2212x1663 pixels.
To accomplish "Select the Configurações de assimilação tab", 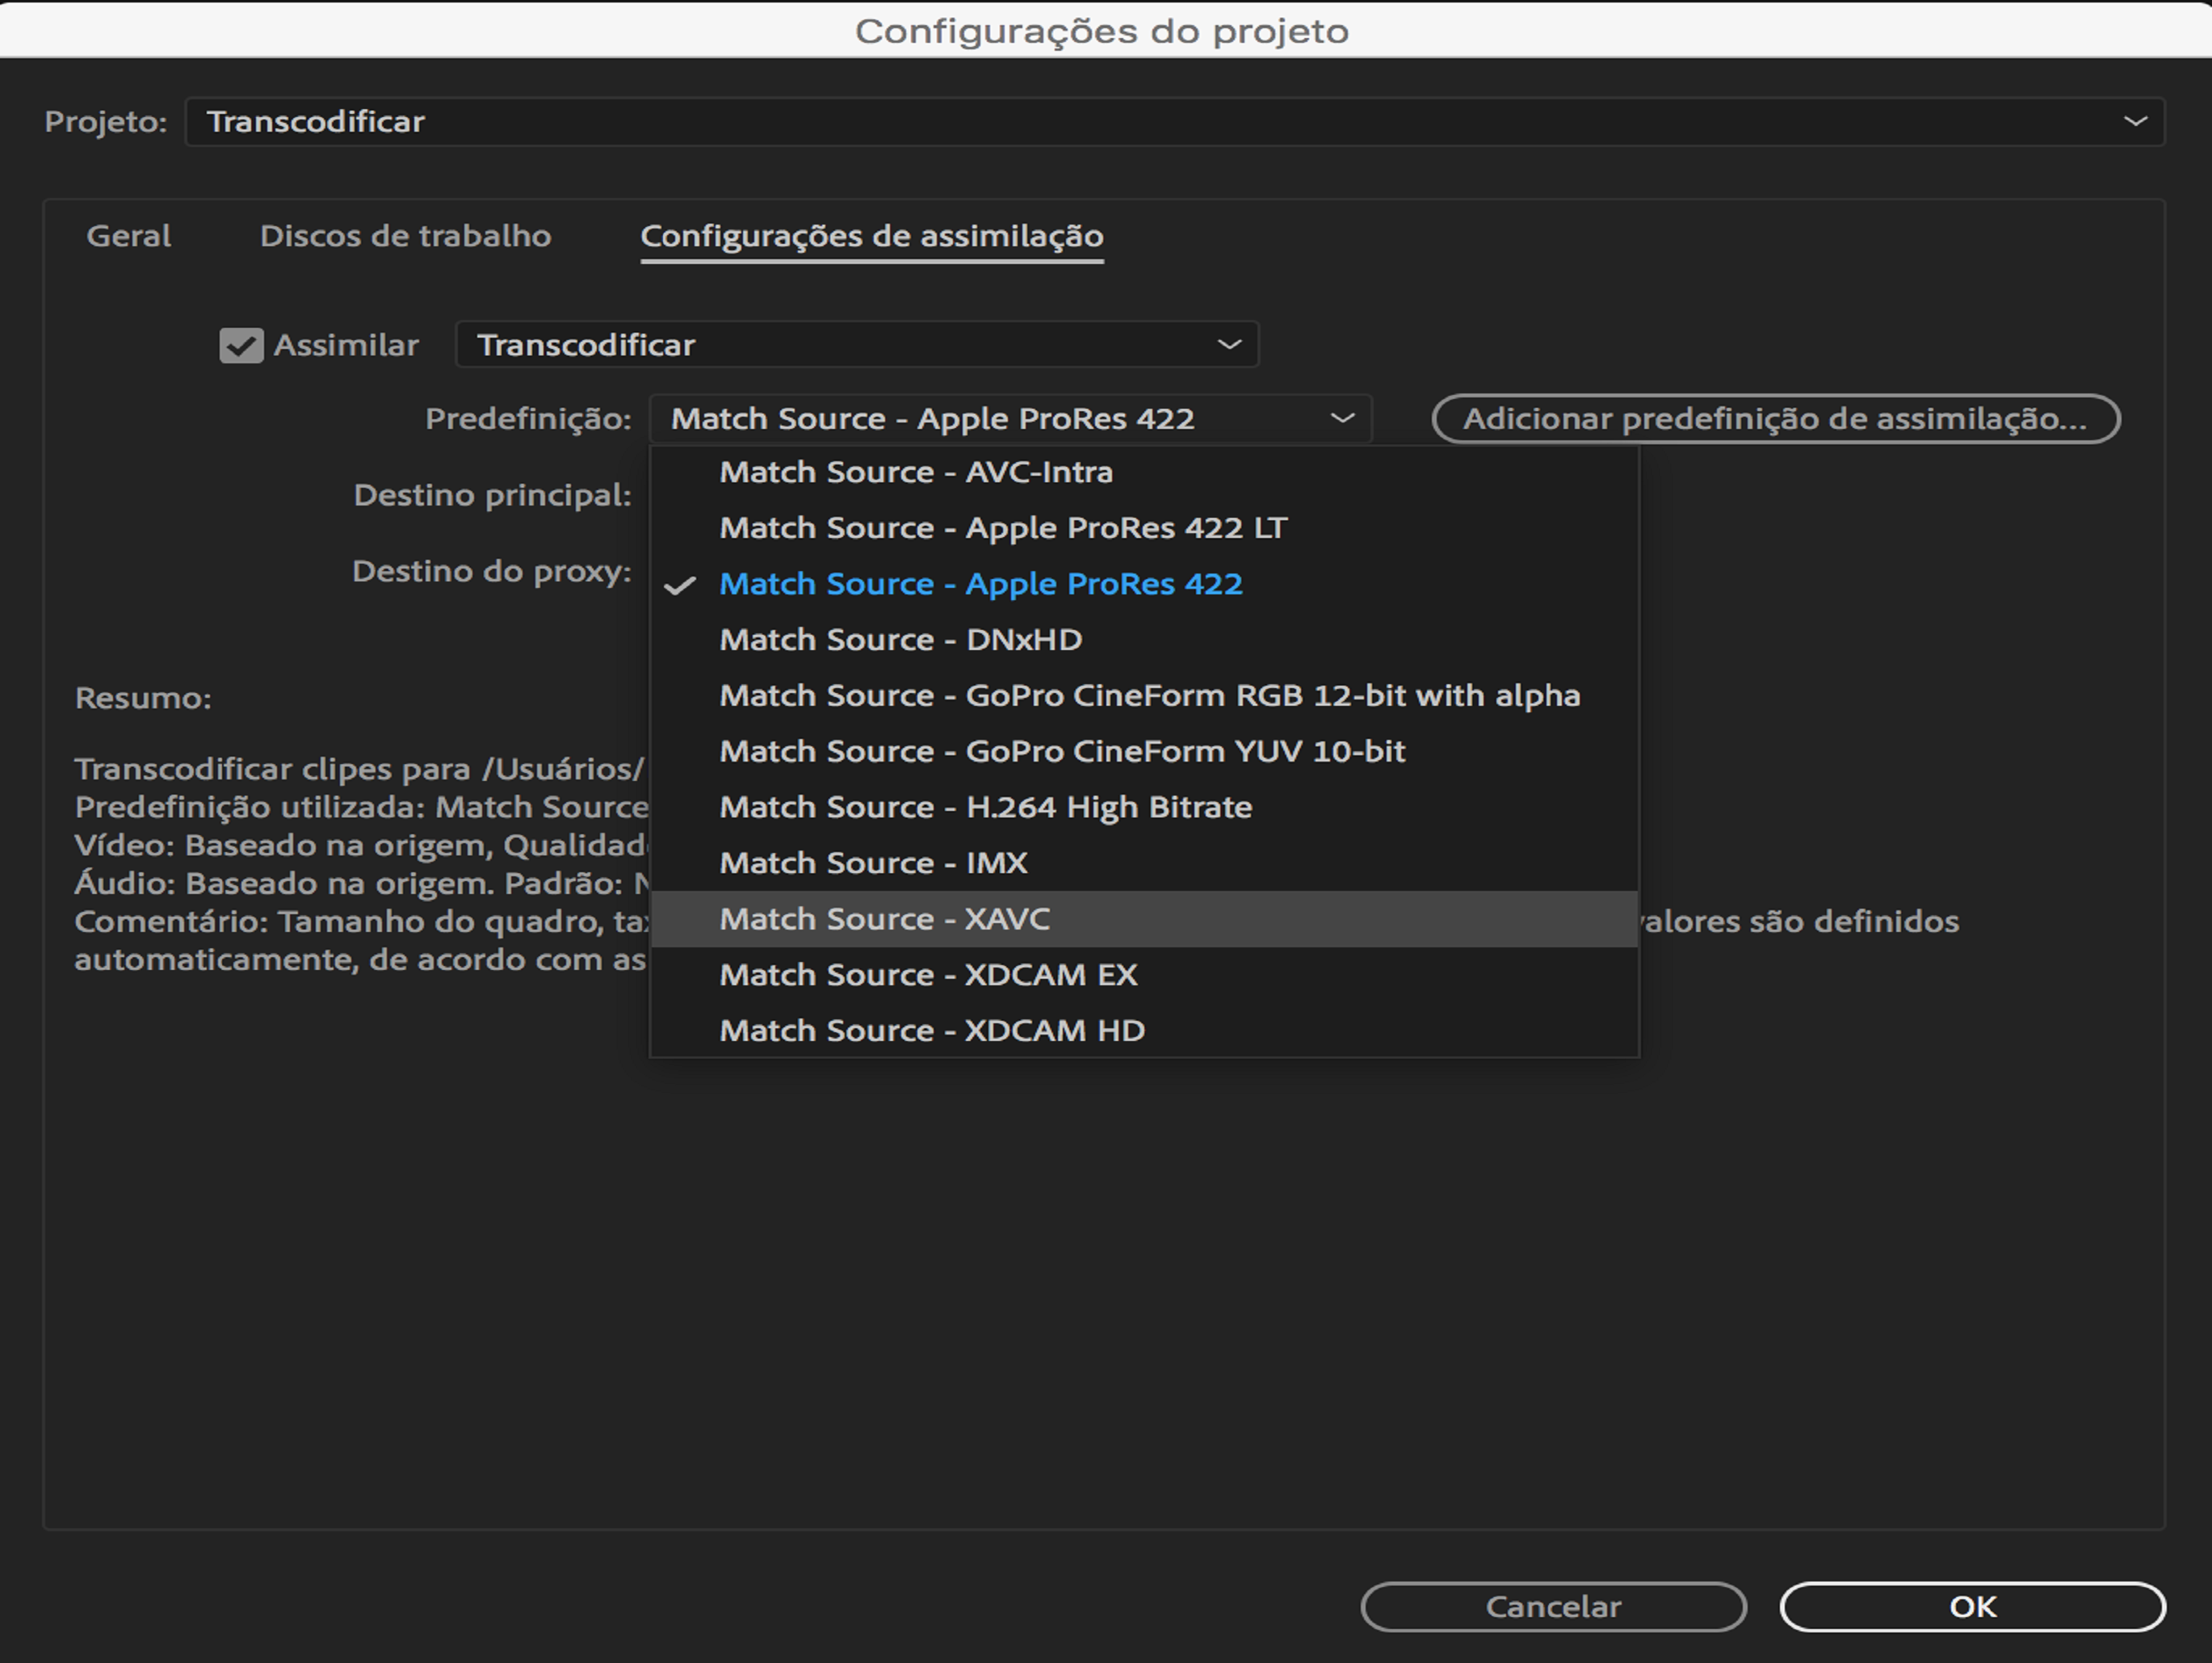I will (871, 236).
